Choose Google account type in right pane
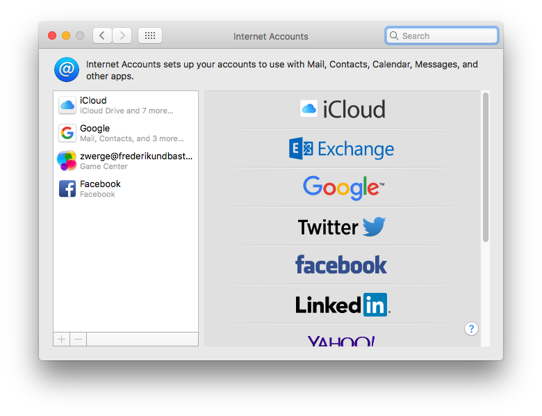 click(x=342, y=188)
